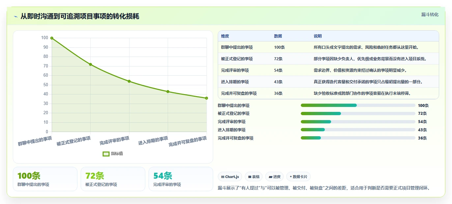Select the 数据卡片 tag chip
The width and height of the screenshot is (452, 204).
click(298, 177)
